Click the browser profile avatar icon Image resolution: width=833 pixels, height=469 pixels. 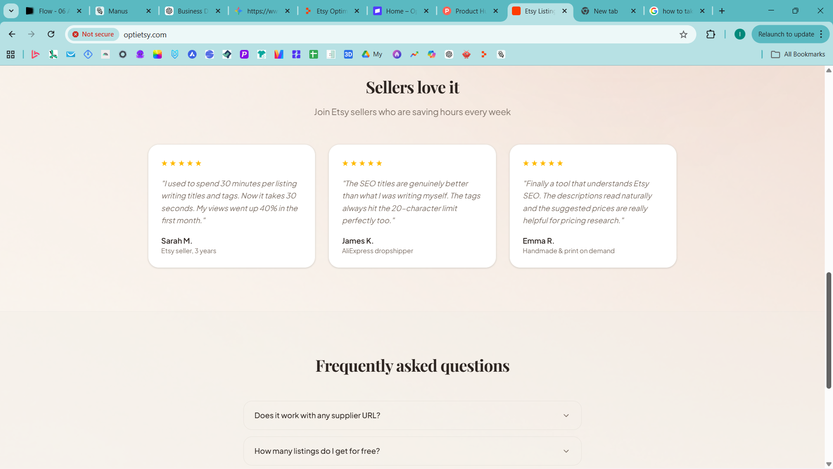click(739, 34)
